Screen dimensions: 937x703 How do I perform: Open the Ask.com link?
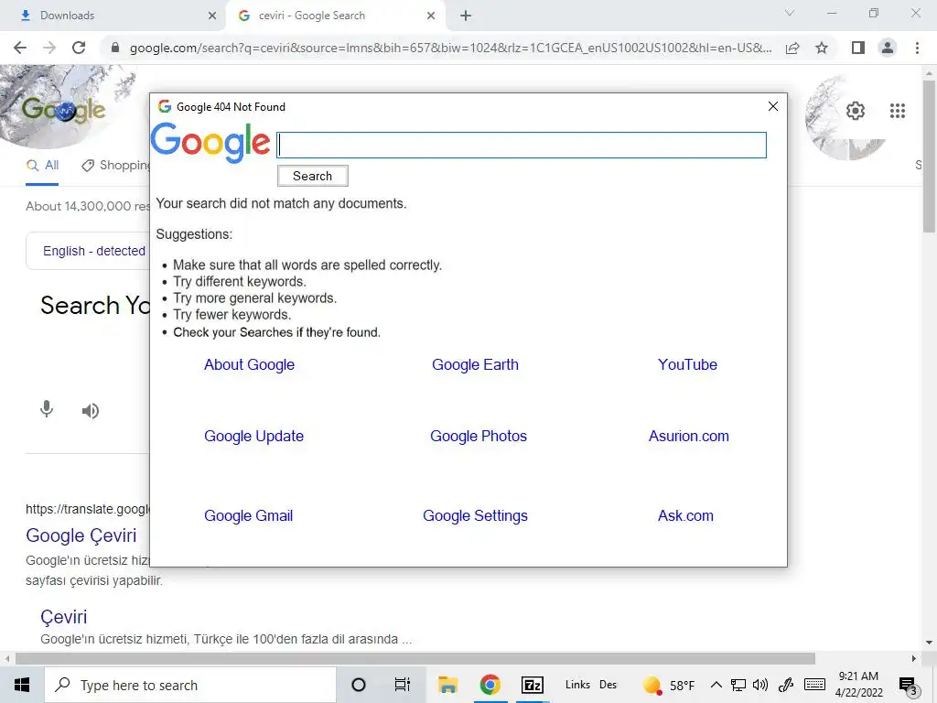[685, 516]
